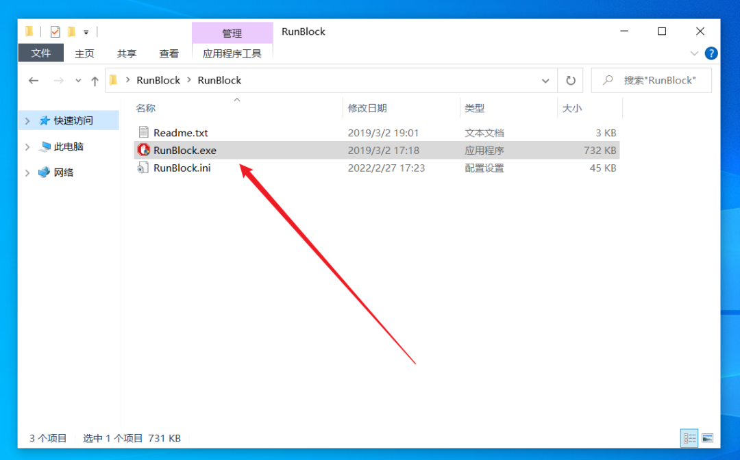Click the Readme.txt file icon

point(143,133)
